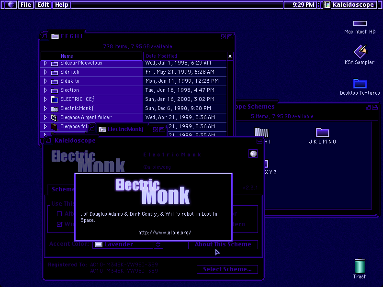Click the Eldritch folder icon
The image size is (383, 287).
pyautogui.click(x=55, y=72)
